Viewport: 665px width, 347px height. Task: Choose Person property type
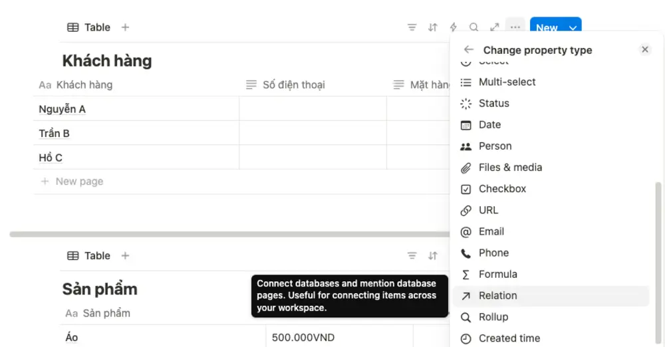pos(551,146)
